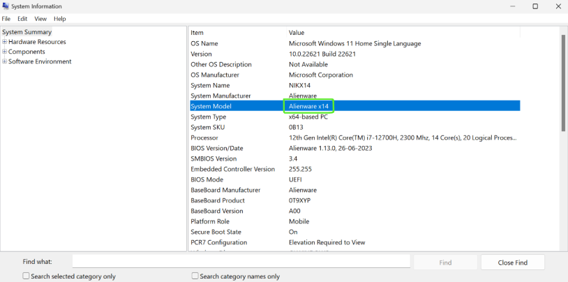Enable Search category names only checkbox

coord(195,276)
